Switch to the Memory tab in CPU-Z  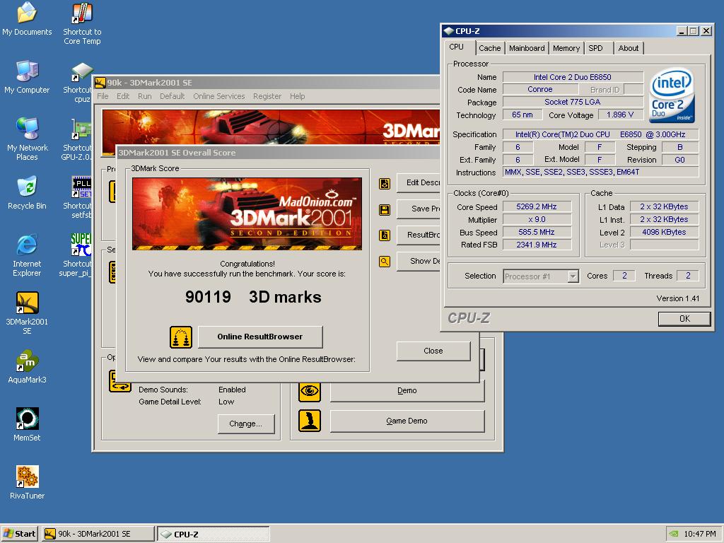[566, 48]
